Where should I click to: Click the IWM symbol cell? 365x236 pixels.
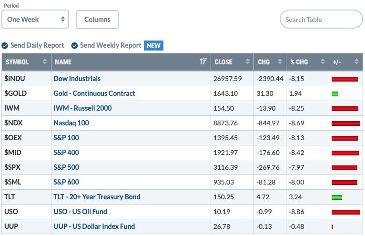(26, 108)
